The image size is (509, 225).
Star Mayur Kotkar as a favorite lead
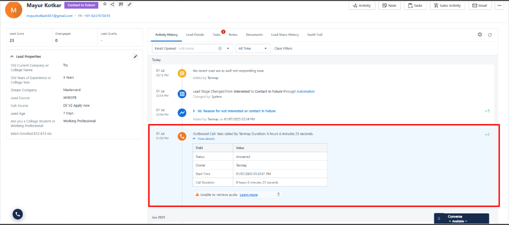[105, 4]
